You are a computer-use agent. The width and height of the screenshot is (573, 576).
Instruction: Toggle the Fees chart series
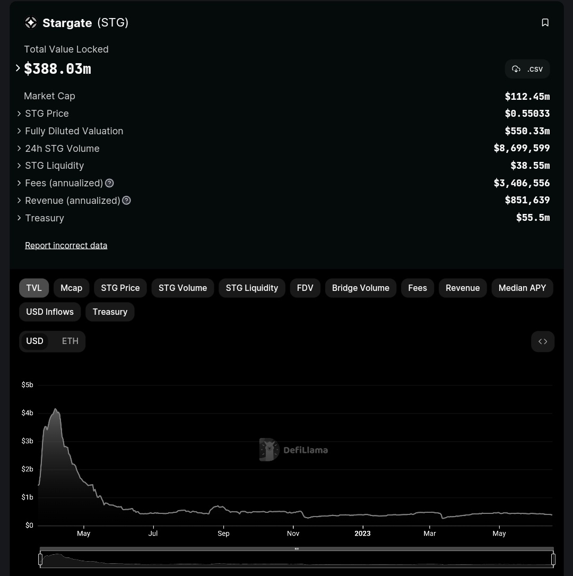[418, 288]
